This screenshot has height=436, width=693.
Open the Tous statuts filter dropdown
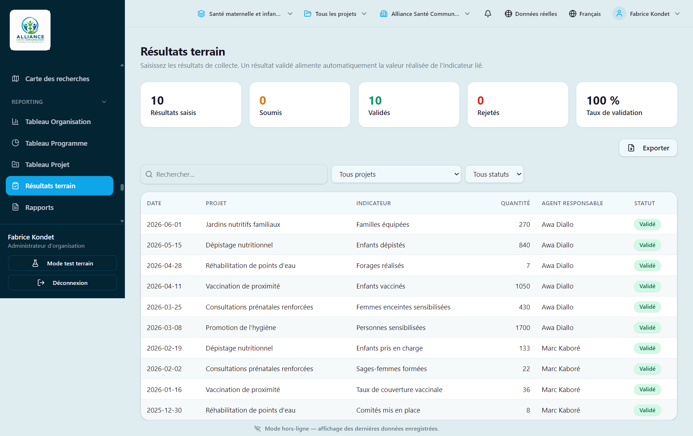click(494, 174)
